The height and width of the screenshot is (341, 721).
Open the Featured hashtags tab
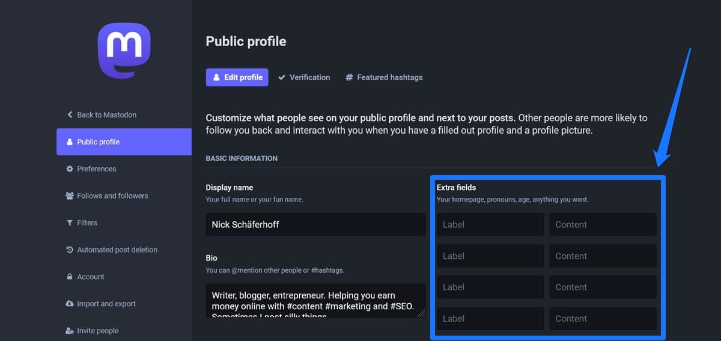click(384, 77)
